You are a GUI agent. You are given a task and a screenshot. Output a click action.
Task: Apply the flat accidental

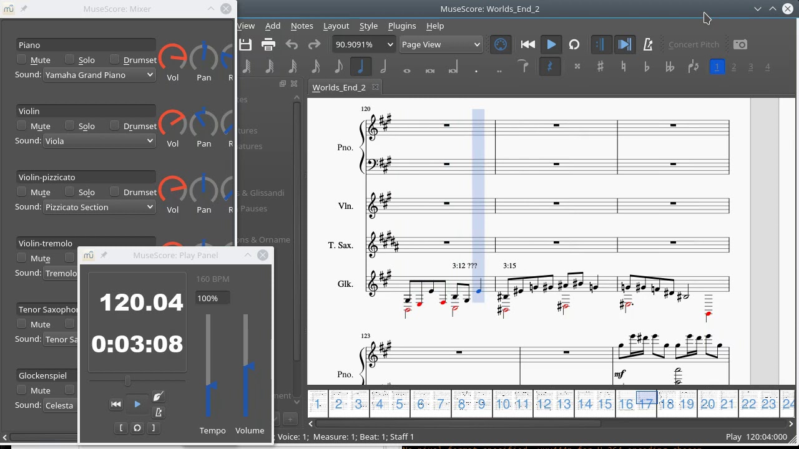tap(647, 67)
